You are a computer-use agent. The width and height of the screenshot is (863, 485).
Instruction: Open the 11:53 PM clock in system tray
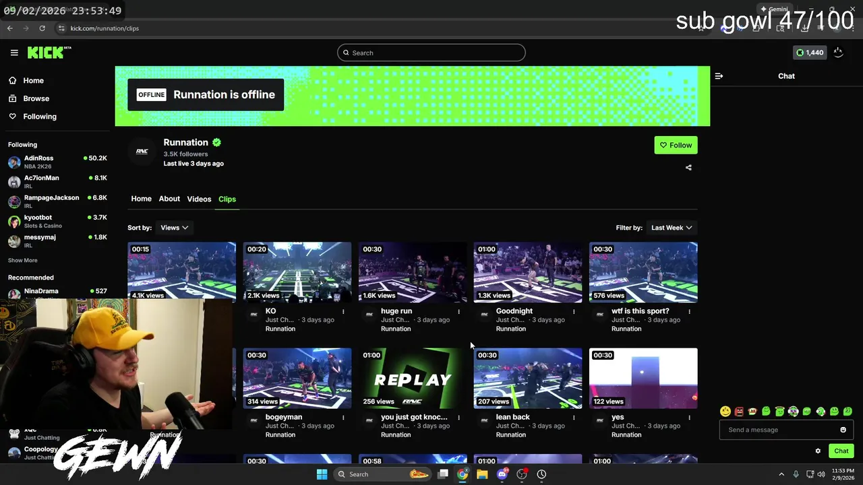point(845,474)
